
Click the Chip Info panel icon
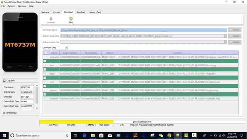[x=4, y=81]
